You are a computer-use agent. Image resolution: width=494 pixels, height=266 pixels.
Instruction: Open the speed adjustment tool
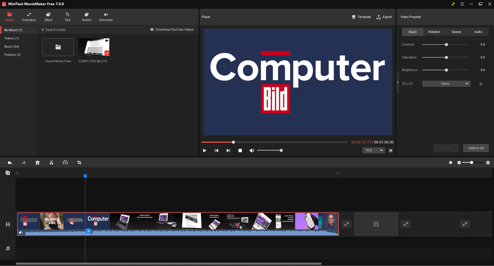[x=65, y=162]
